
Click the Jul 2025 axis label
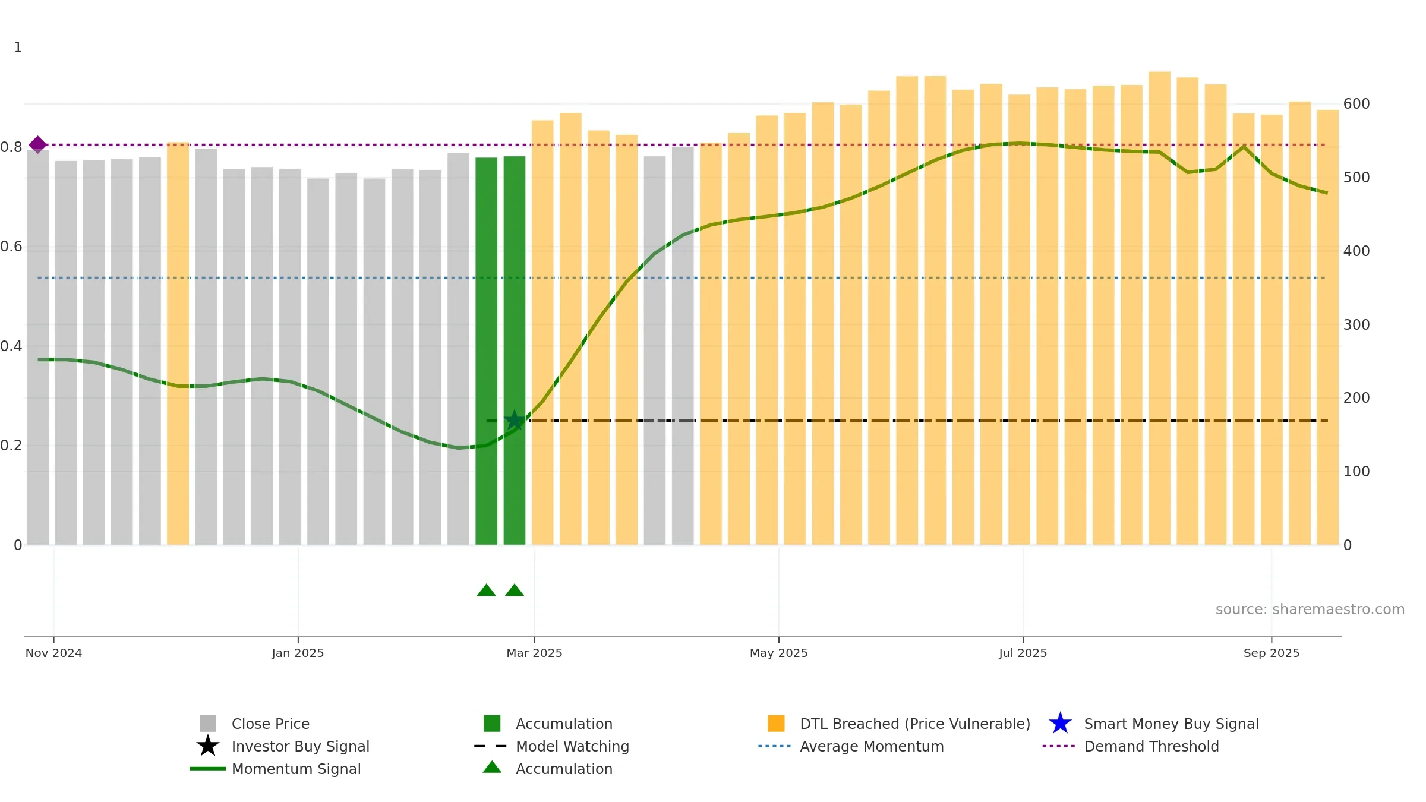[x=1023, y=653]
